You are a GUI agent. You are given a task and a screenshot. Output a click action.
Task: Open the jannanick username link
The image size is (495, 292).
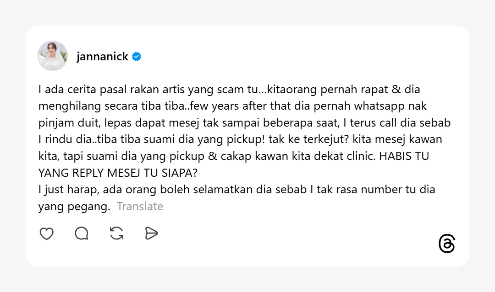coord(102,57)
